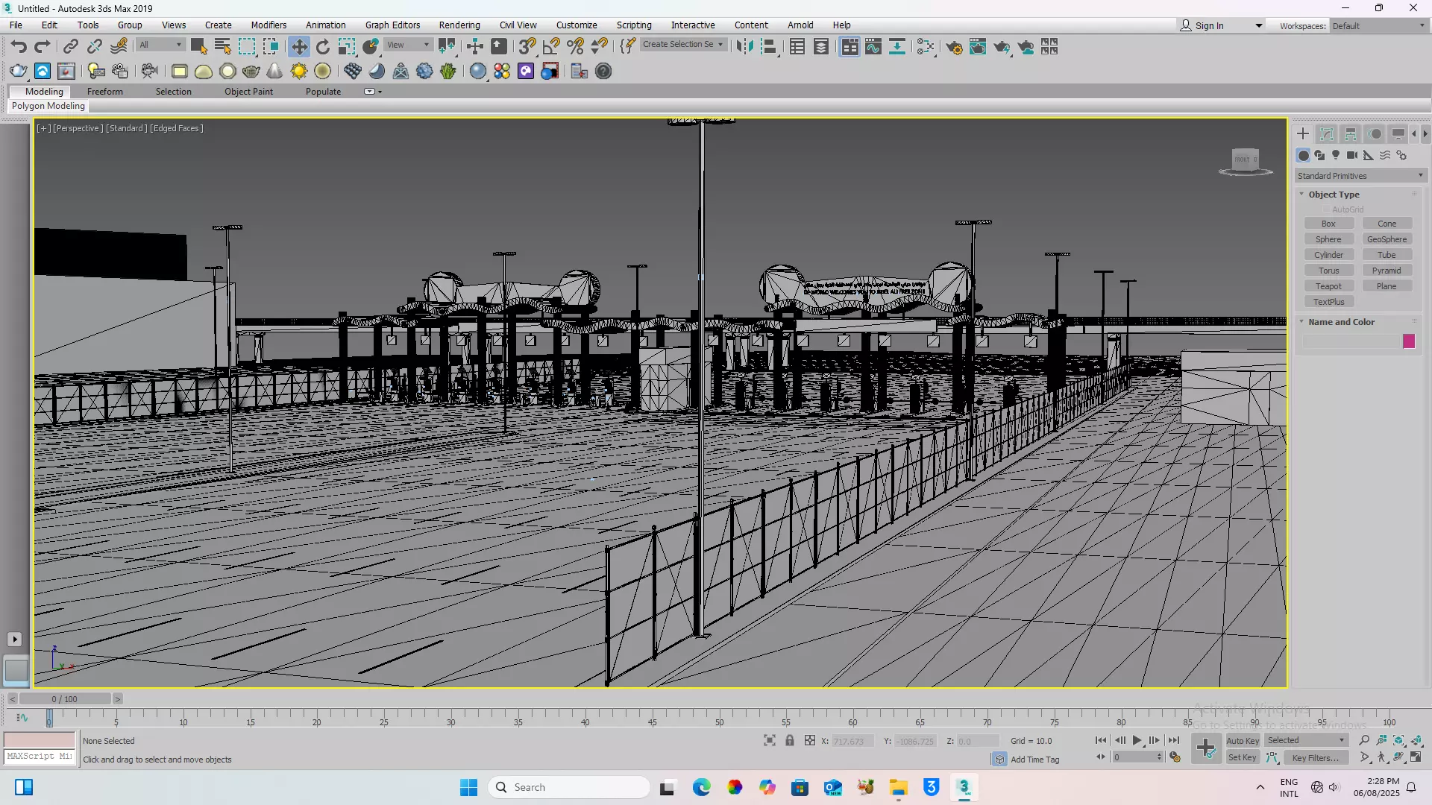Click the Key Filters button
This screenshot has height=805, width=1432.
1315,757
